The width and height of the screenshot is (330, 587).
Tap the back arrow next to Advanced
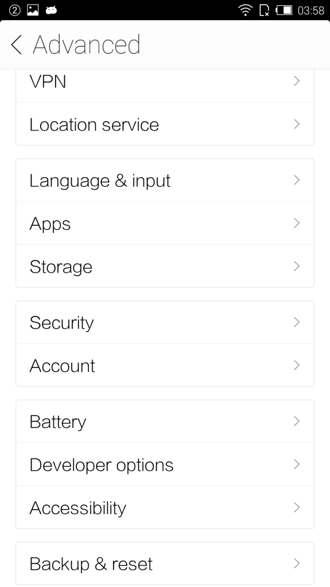pos(17,45)
